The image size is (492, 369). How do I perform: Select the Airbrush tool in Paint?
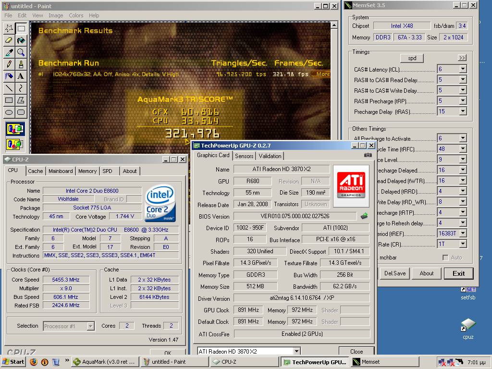pyautogui.click(x=9, y=76)
